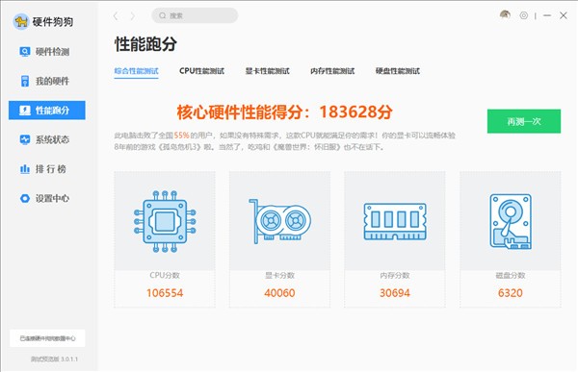The width and height of the screenshot is (578, 372).
Task: Switch to CPU性能测试 tab
Action: pyautogui.click(x=201, y=71)
